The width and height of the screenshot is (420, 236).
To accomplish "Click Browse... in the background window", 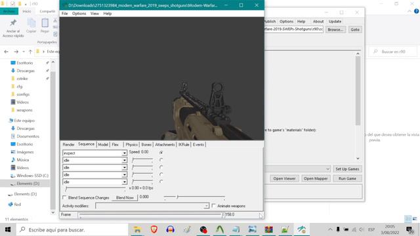I will [335, 29].
